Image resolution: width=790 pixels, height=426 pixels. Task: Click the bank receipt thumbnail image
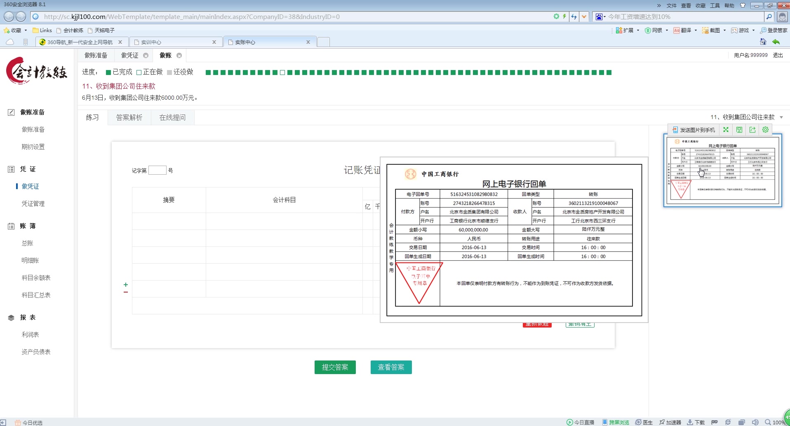(x=723, y=170)
